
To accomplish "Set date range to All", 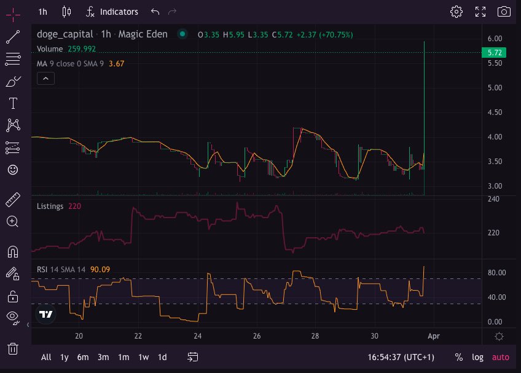I will click(46, 358).
